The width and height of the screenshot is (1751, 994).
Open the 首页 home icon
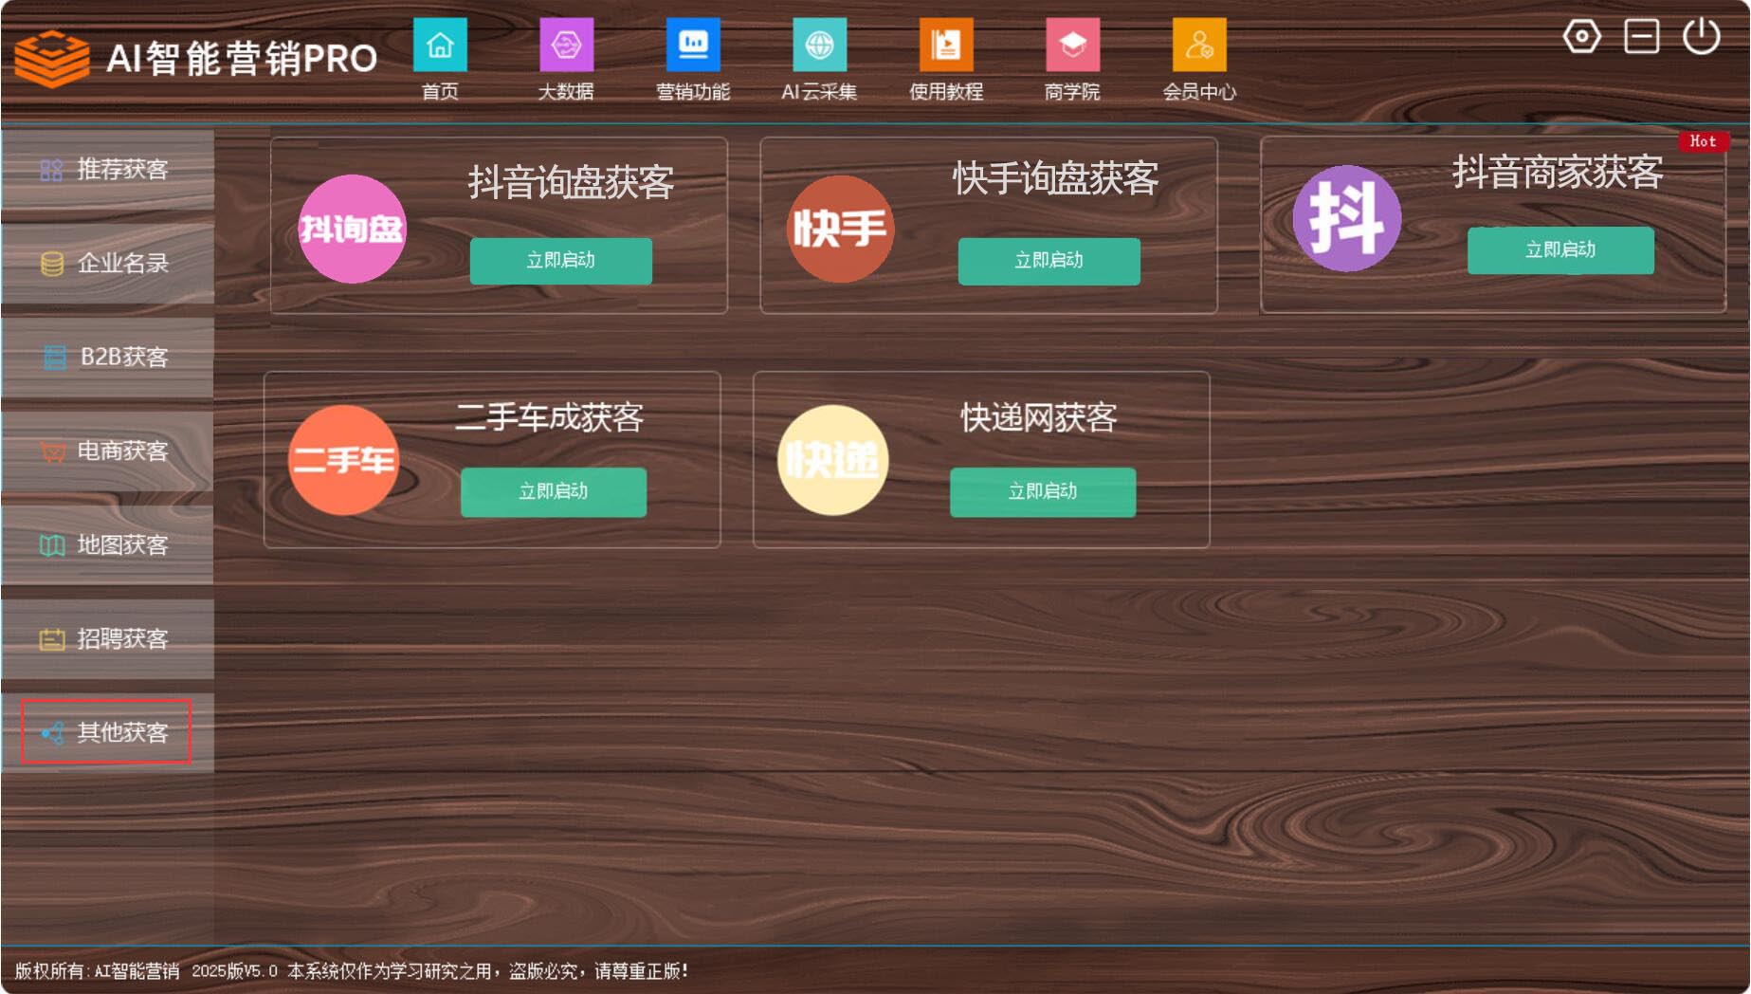[440, 46]
